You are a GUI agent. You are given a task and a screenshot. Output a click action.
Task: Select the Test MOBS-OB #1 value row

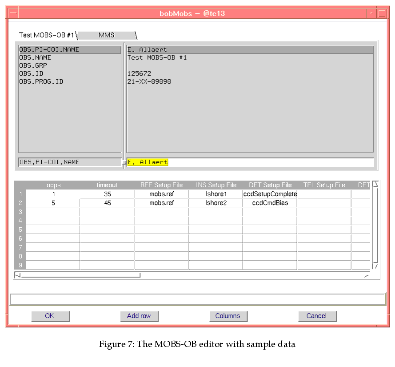point(250,57)
